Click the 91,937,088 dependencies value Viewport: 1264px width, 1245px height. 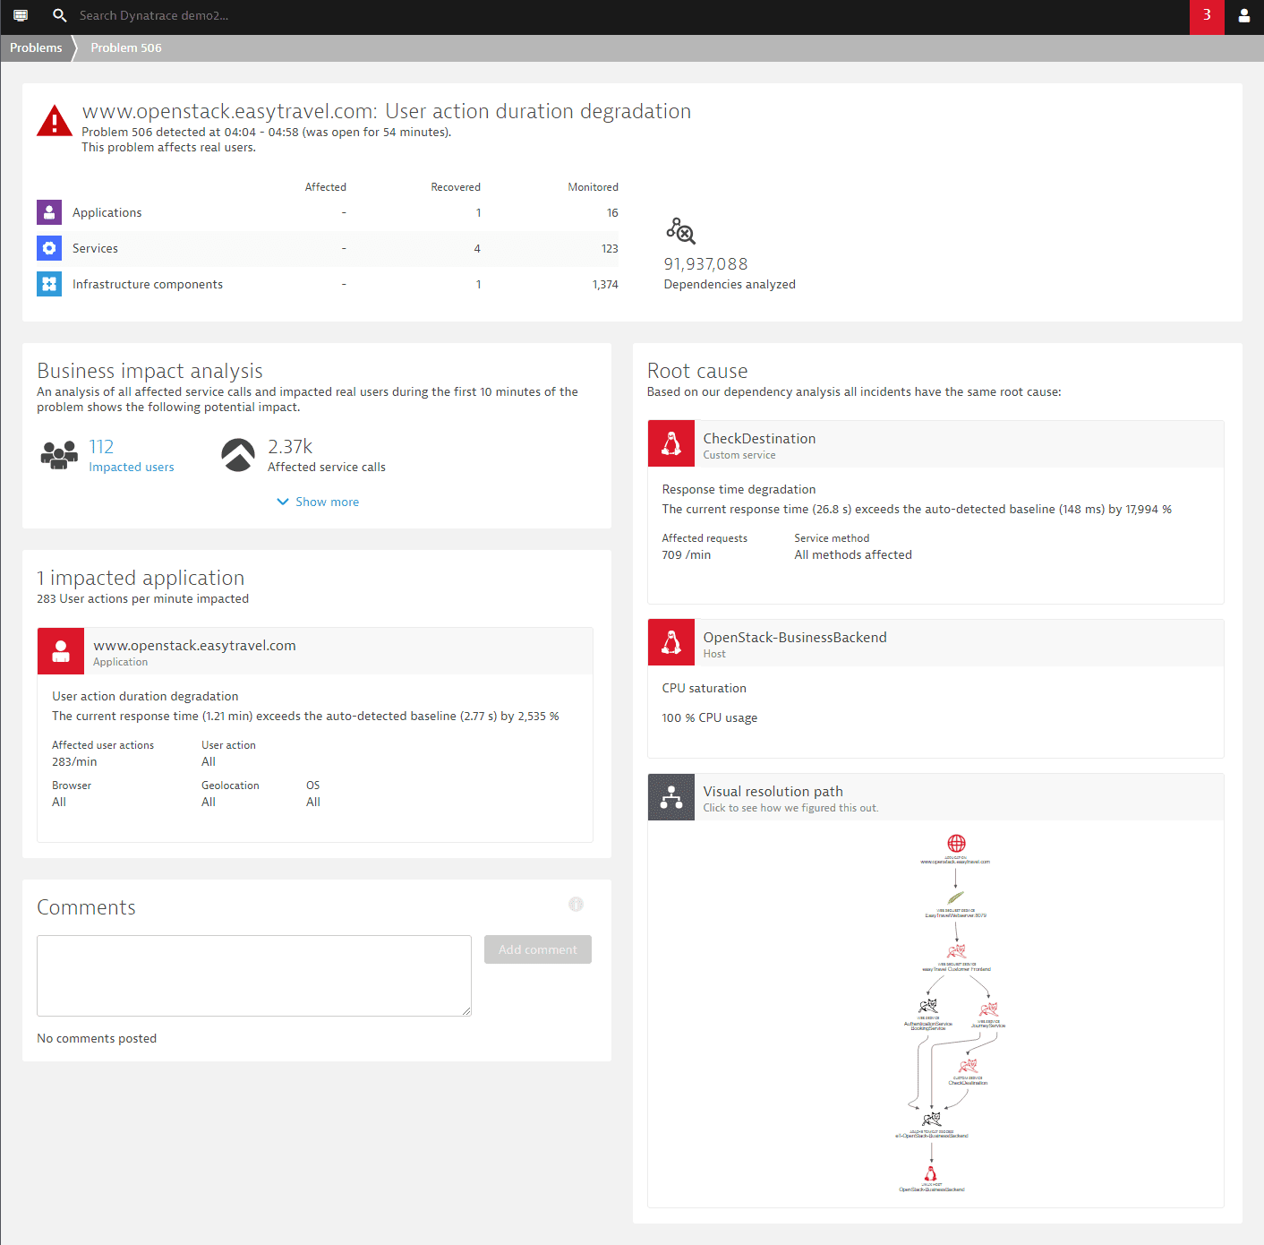[705, 264]
